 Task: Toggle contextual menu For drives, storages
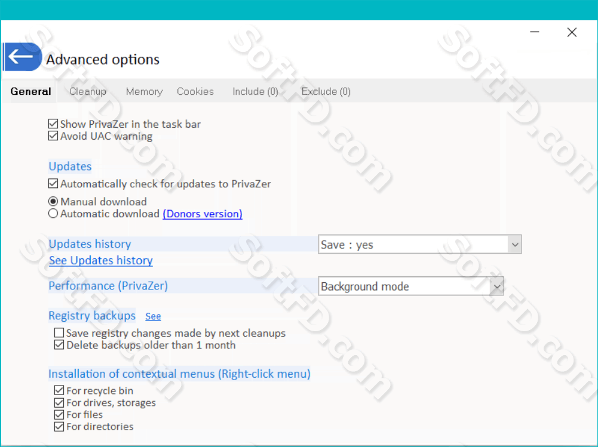coord(59,402)
